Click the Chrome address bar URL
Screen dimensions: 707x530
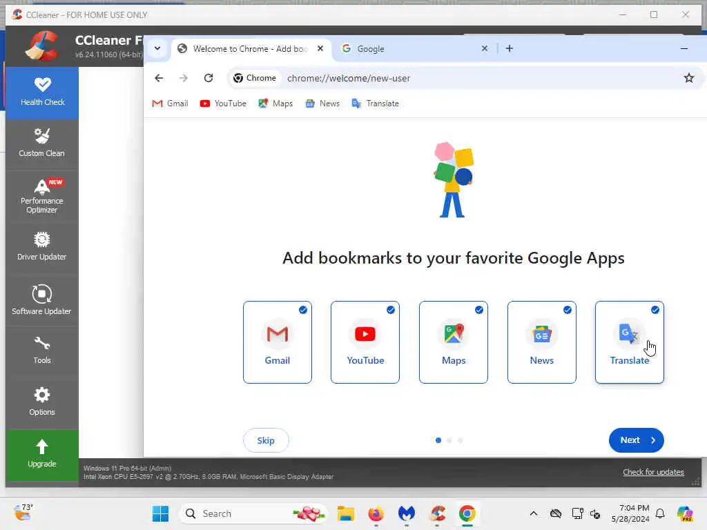(x=349, y=78)
